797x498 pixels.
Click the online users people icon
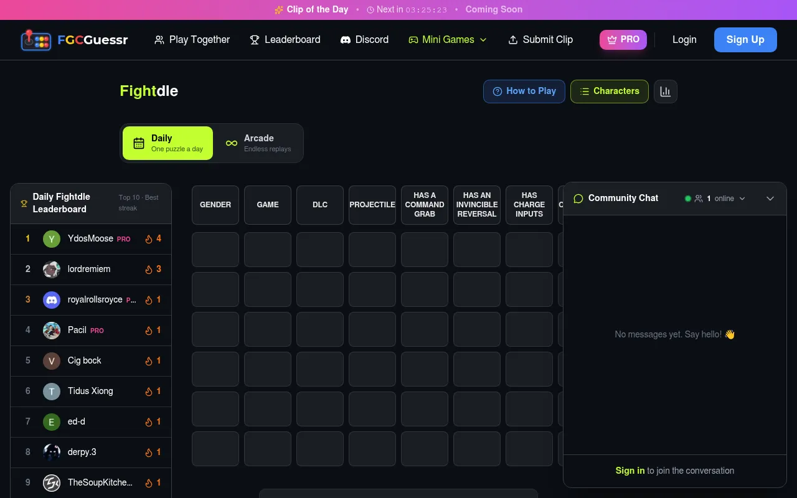[699, 199]
